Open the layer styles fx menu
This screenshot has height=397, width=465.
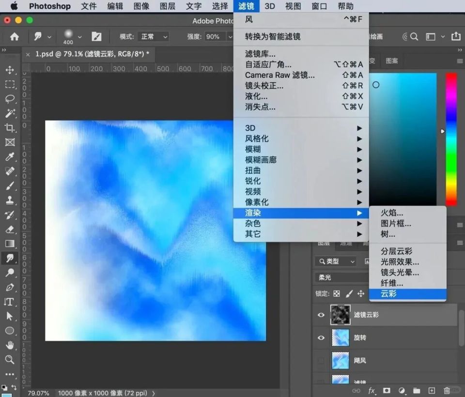(x=371, y=390)
